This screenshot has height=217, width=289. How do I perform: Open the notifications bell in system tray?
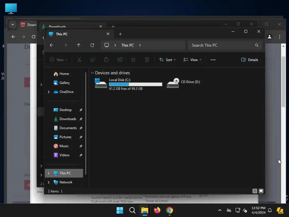[270, 210]
